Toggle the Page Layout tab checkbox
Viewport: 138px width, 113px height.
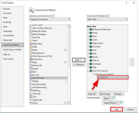pos(91,43)
